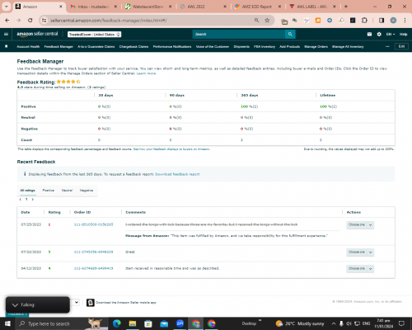Screen dimensions: 412x330
Task: Open a new browser tab
Action: (346, 7)
